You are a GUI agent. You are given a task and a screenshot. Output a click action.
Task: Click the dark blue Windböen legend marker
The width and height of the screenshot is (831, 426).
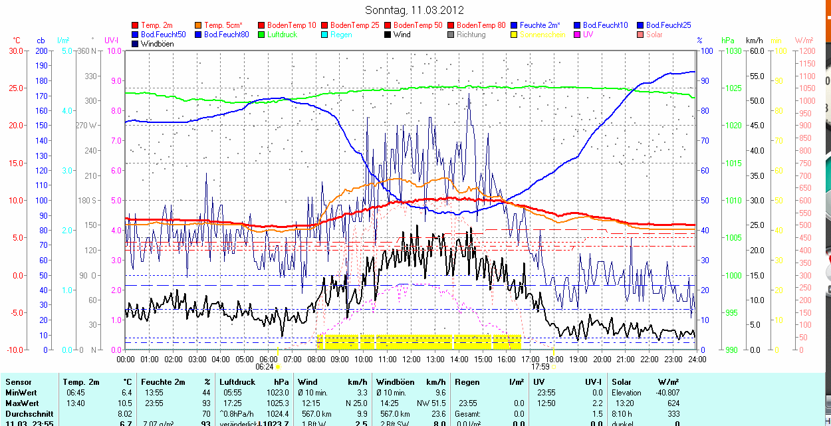(136, 44)
